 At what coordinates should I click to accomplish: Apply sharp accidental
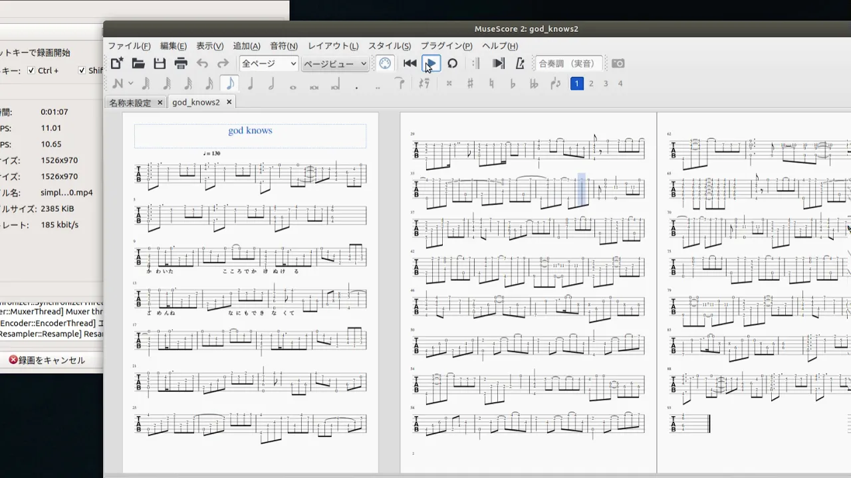[470, 84]
